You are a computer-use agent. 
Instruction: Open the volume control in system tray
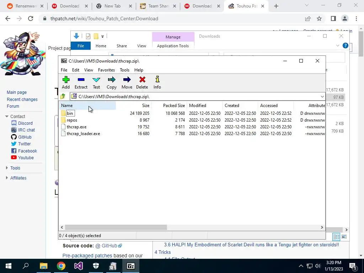tap(317, 266)
